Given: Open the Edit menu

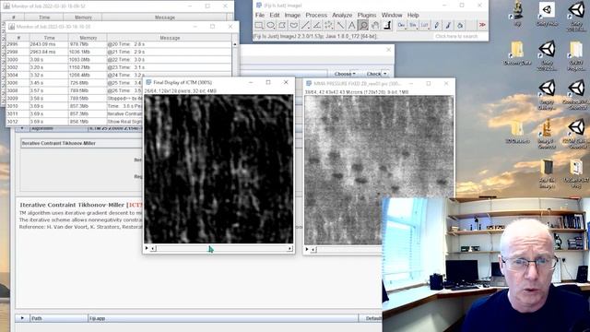Looking at the screenshot, I should click(275, 15).
